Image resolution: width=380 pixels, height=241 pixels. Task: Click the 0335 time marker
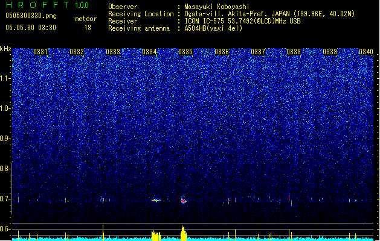pos(185,52)
